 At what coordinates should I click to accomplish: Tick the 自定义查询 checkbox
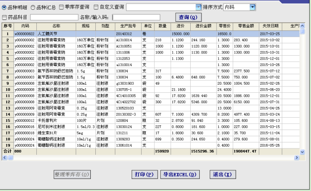(x=96, y=7)
